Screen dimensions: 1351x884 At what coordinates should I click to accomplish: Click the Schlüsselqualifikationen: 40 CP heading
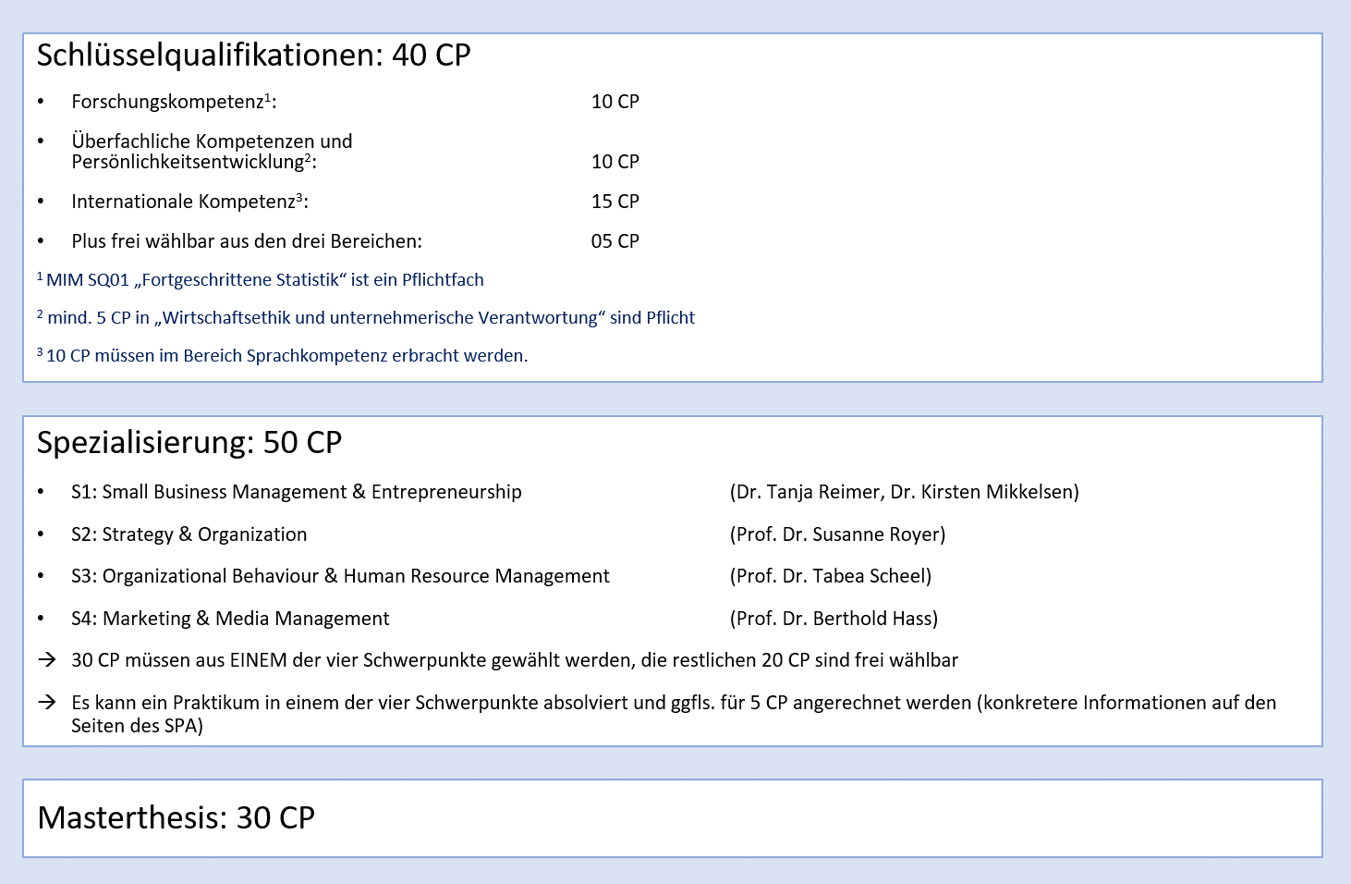[253, 55]
